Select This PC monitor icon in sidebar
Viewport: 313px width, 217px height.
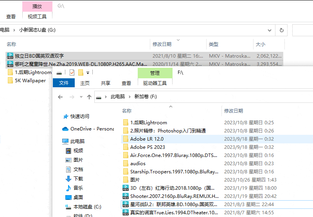tap(65, 141)
